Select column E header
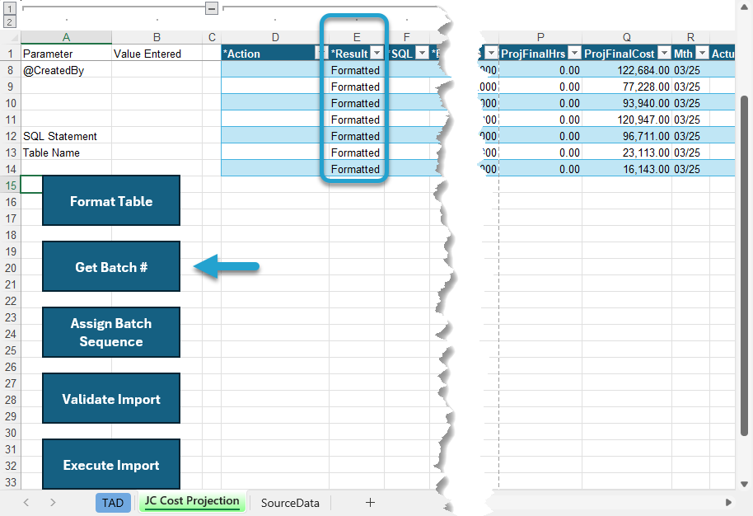The height and width of the screenshot is (516, 753). 357,37
